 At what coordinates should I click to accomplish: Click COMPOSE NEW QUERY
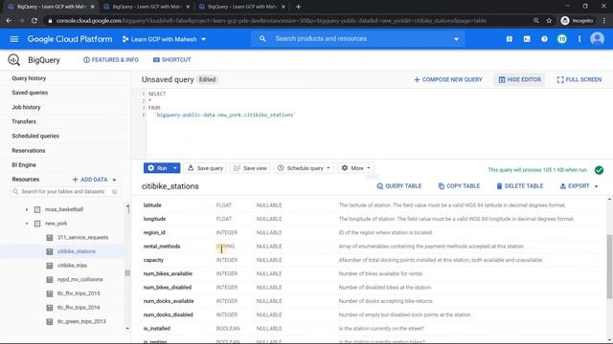pyautogui.click(x=448, y=79)
